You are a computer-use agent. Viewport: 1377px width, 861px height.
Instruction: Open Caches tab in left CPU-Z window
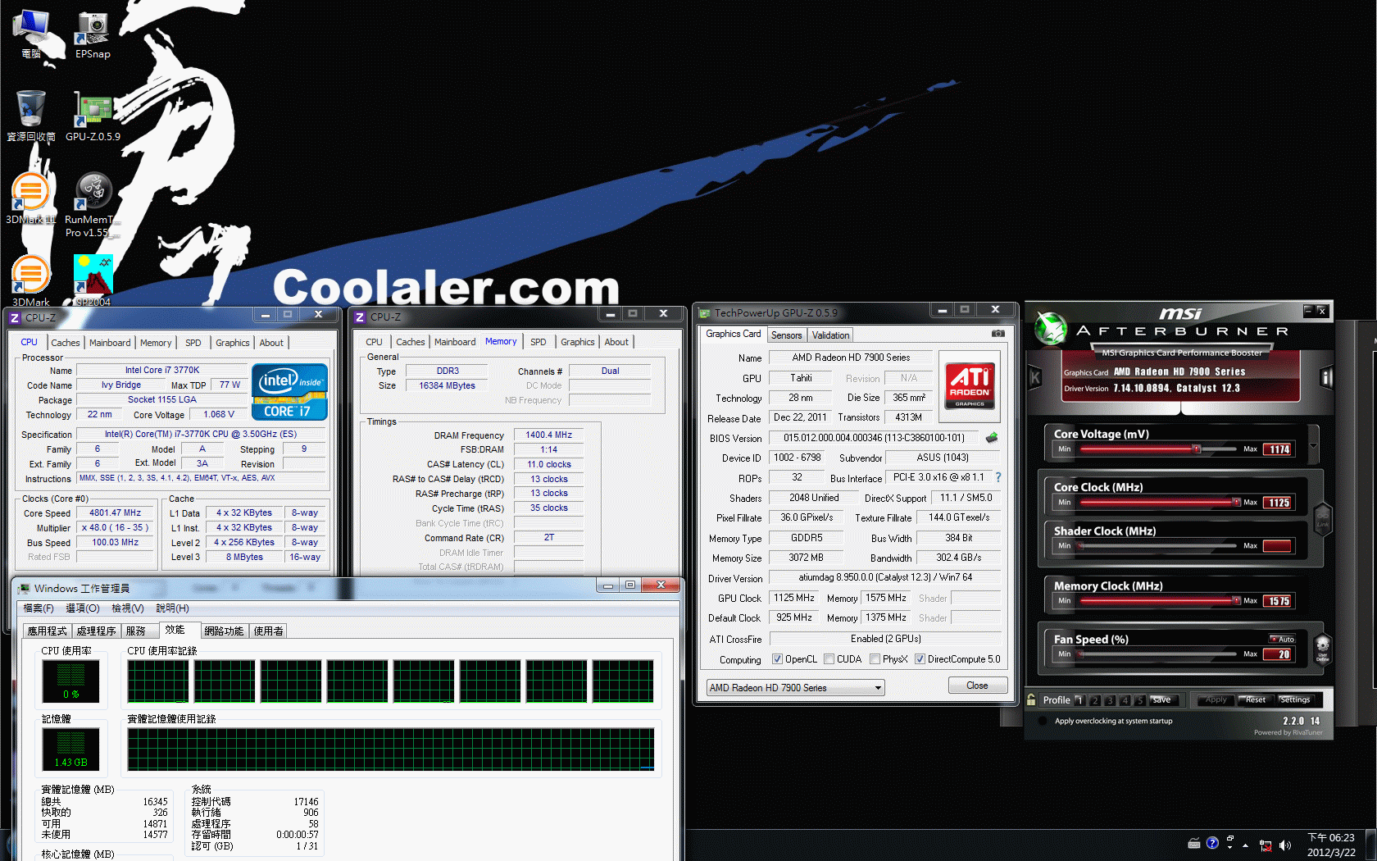65,343
